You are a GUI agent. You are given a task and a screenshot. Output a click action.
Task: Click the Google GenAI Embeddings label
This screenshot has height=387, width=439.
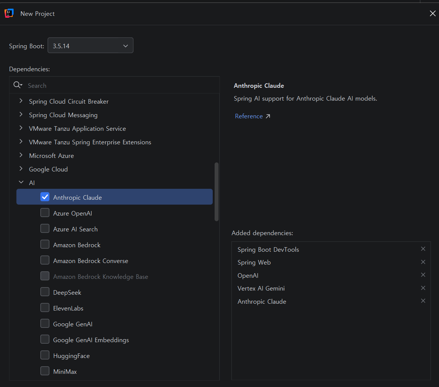tap(91, 340)
